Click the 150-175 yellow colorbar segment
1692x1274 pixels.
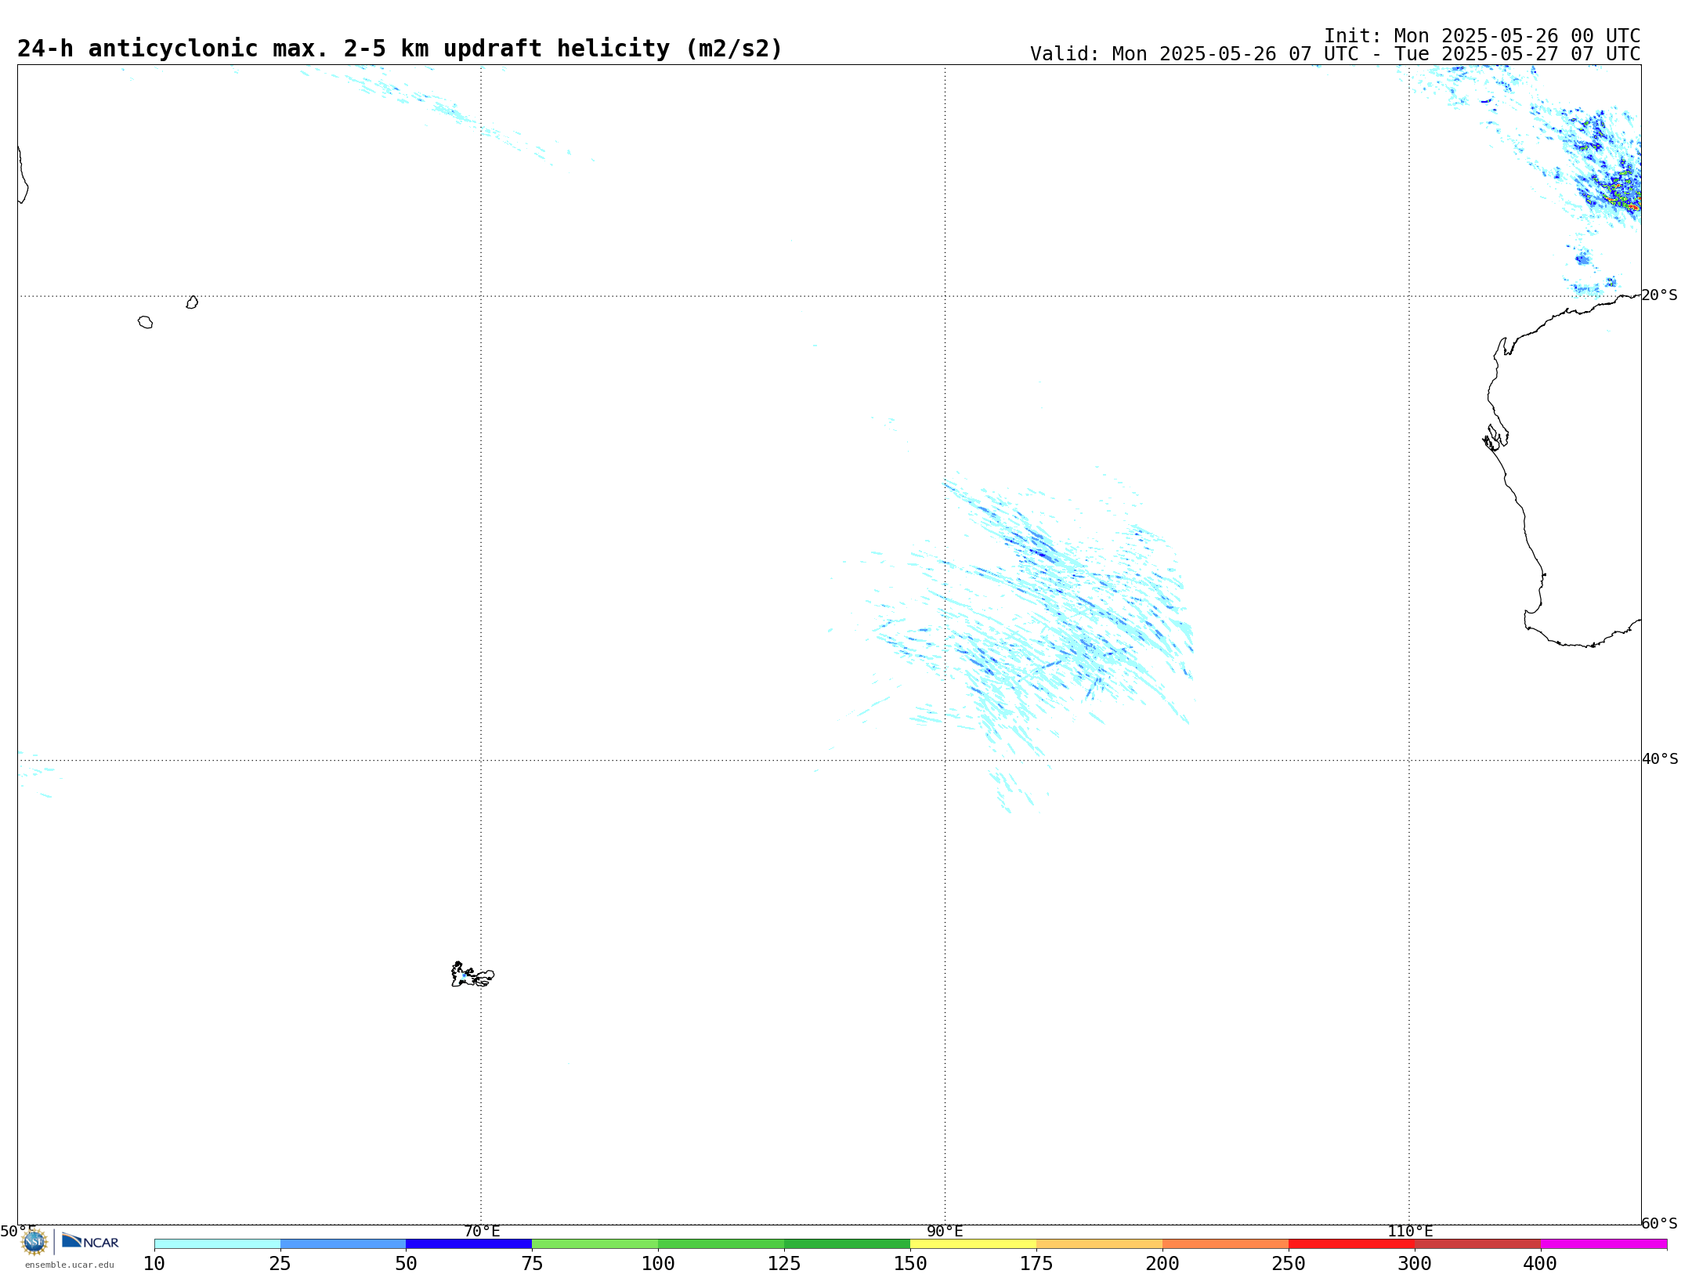974,1244
